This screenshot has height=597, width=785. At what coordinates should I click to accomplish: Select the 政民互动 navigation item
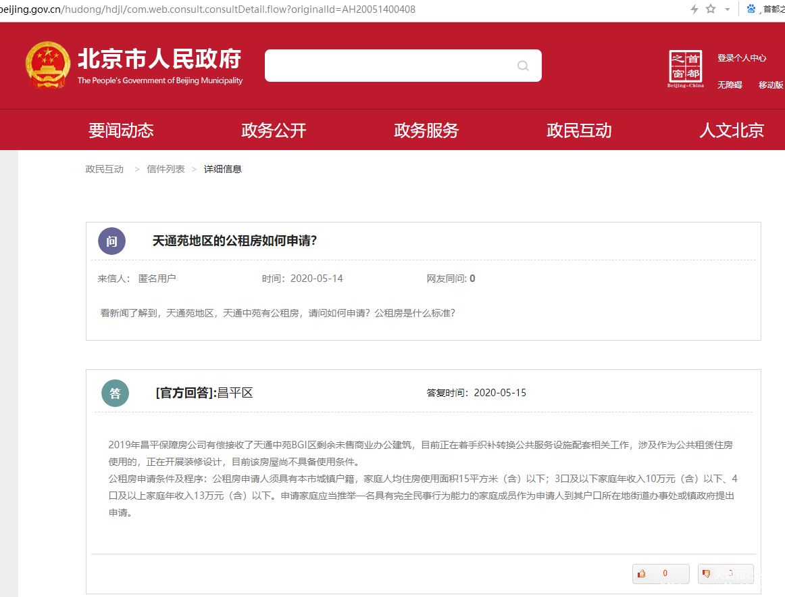pos(579,130)
